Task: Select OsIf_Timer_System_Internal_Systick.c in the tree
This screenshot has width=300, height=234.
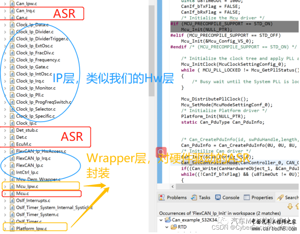Action: (54, 207)
